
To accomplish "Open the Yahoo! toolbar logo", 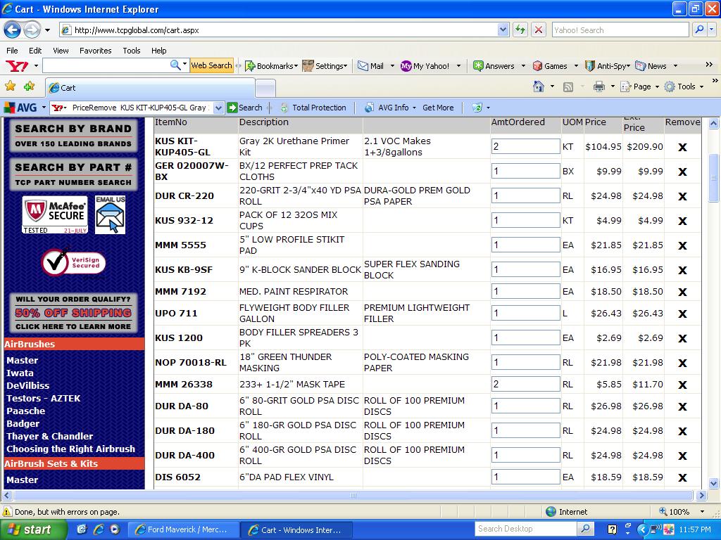I will tap(18, 65).
